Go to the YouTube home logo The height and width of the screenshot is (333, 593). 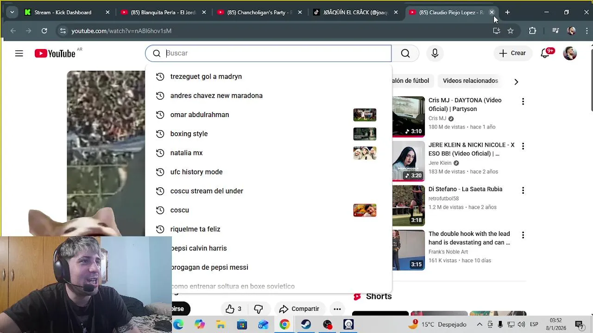[x=55, y=54]
